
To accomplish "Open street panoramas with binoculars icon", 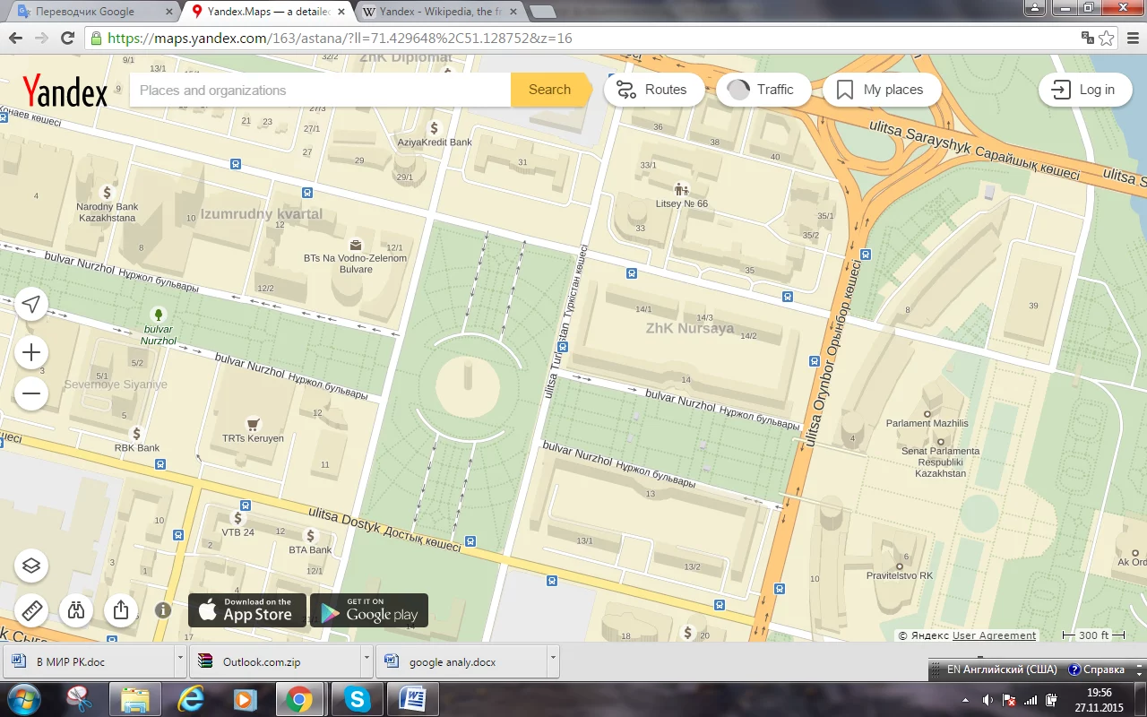I will [76, 610].
